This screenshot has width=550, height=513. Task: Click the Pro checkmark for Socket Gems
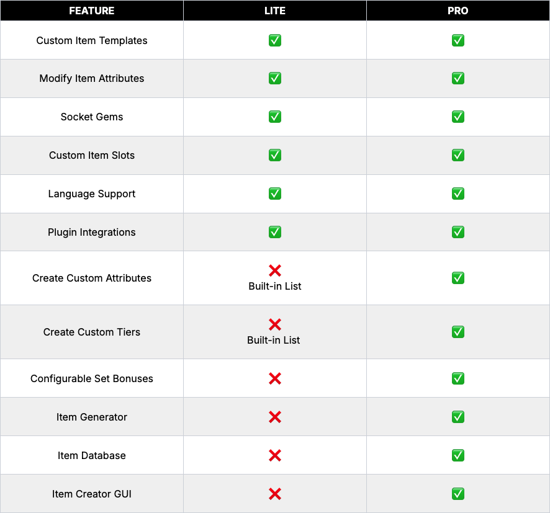coord(458,117)
